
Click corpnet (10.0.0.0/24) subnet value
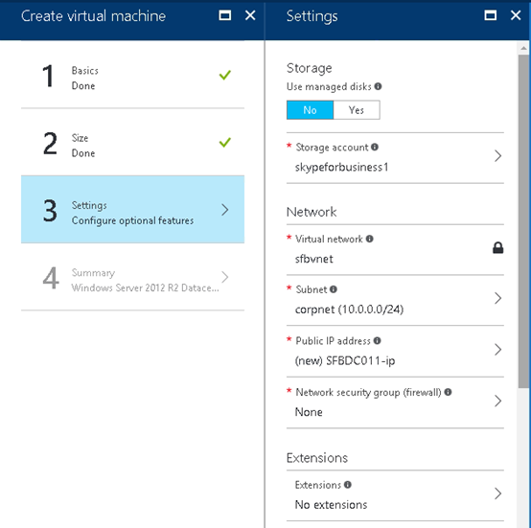pos(349,310)
